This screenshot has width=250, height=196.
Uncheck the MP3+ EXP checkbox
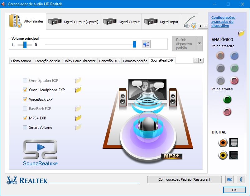coord(25,118)
